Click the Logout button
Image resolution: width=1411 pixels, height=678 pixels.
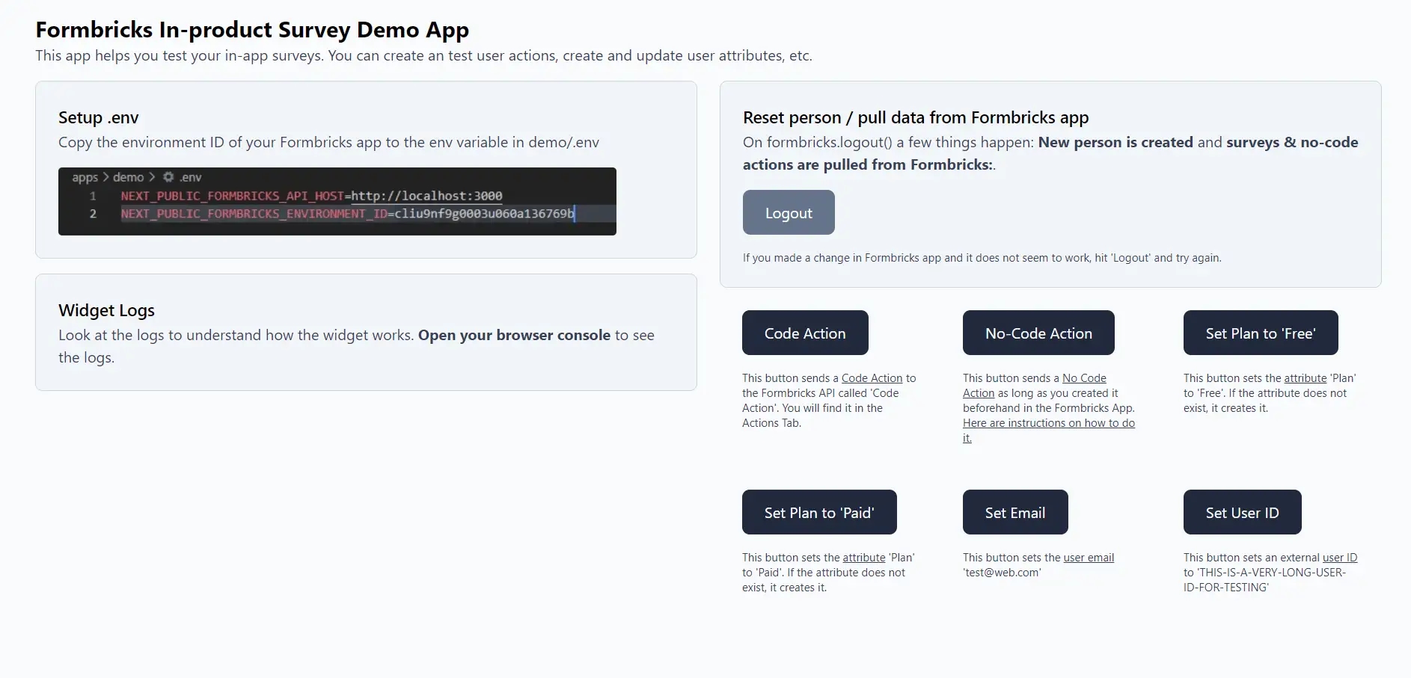[789, 212]
